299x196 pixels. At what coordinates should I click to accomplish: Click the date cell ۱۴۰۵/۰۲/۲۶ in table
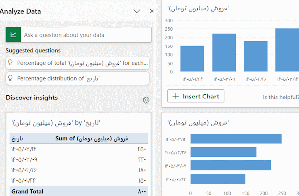[x=24, y=170]
